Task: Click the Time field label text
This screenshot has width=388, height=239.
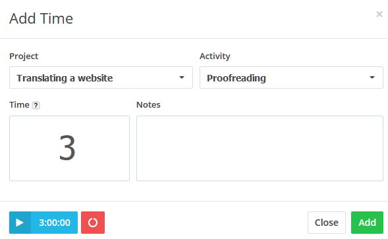Action: tap(19, 105)
